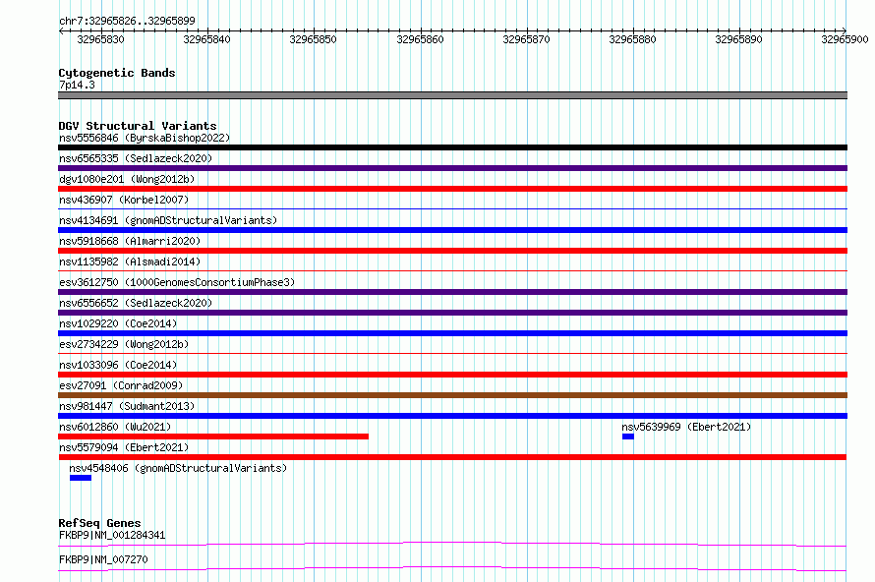Click ruler position 32965830
The height and width of the screenshot is (582, 875).
click(100, 39)
